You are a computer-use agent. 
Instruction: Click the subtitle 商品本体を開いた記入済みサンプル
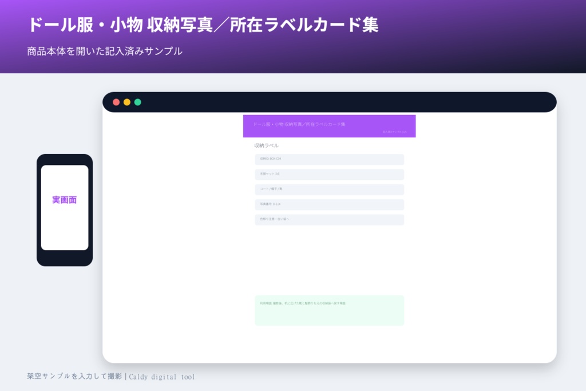[105, 51]
